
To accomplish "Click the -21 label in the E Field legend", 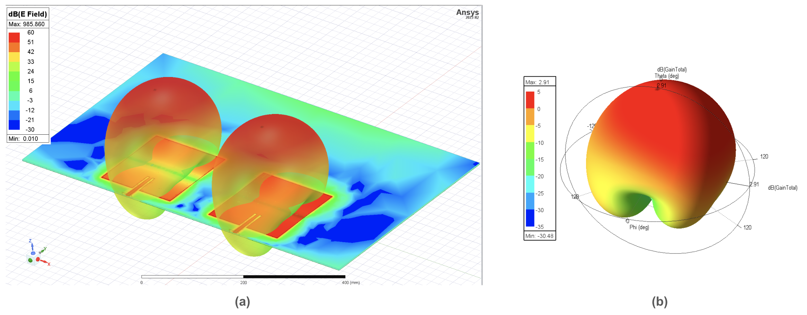I will point(30,120).
